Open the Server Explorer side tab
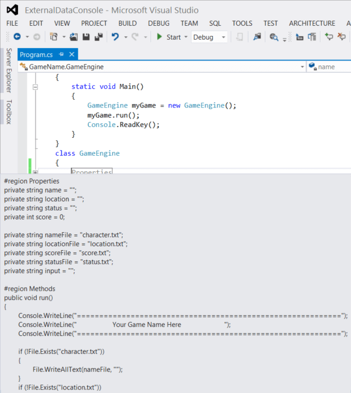The width and height of the screenshot is (351, 393). point(9,71)
